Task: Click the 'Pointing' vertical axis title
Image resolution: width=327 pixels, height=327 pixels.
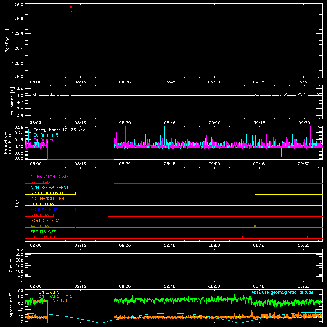Action: tap(7, 40)
